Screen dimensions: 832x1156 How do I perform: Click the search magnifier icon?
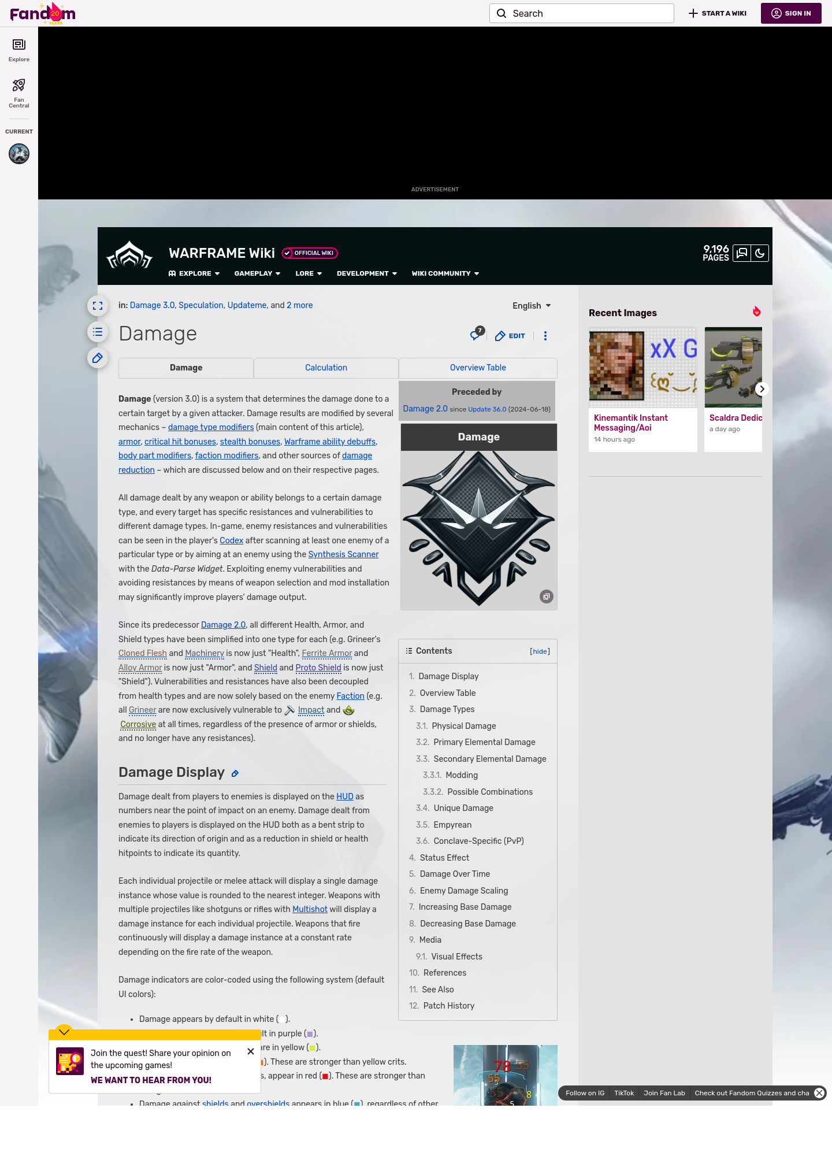point(502,13)
